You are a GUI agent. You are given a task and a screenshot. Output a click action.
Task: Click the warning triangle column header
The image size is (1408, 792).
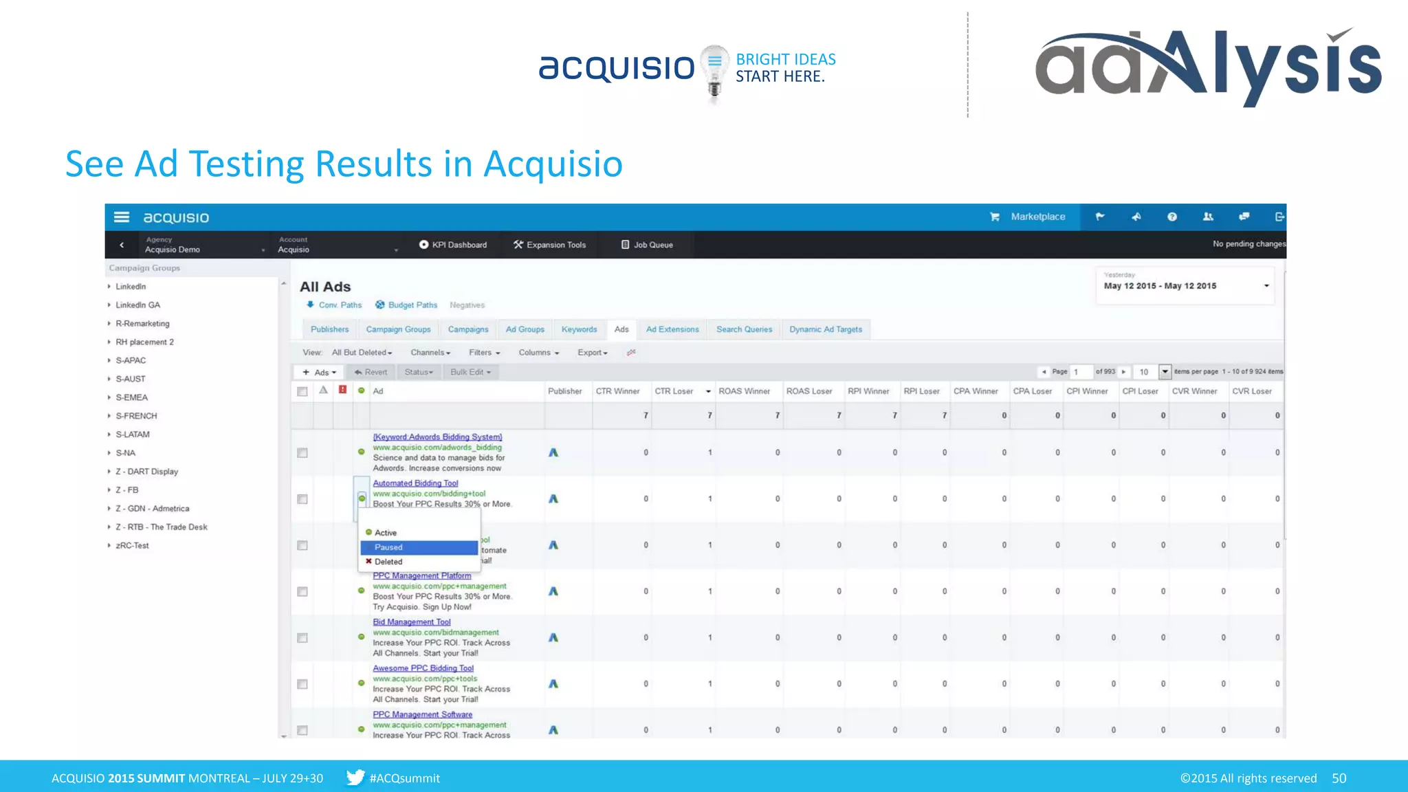[323, 390]
